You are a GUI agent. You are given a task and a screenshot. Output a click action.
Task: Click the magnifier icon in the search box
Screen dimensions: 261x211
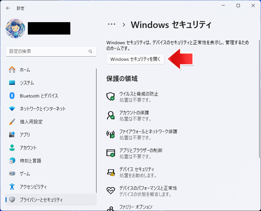point(90,51)
